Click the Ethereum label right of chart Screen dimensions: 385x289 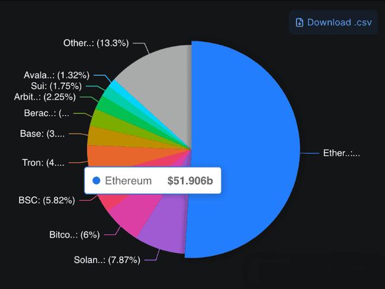pyautogui.click(x=341, y=153)
